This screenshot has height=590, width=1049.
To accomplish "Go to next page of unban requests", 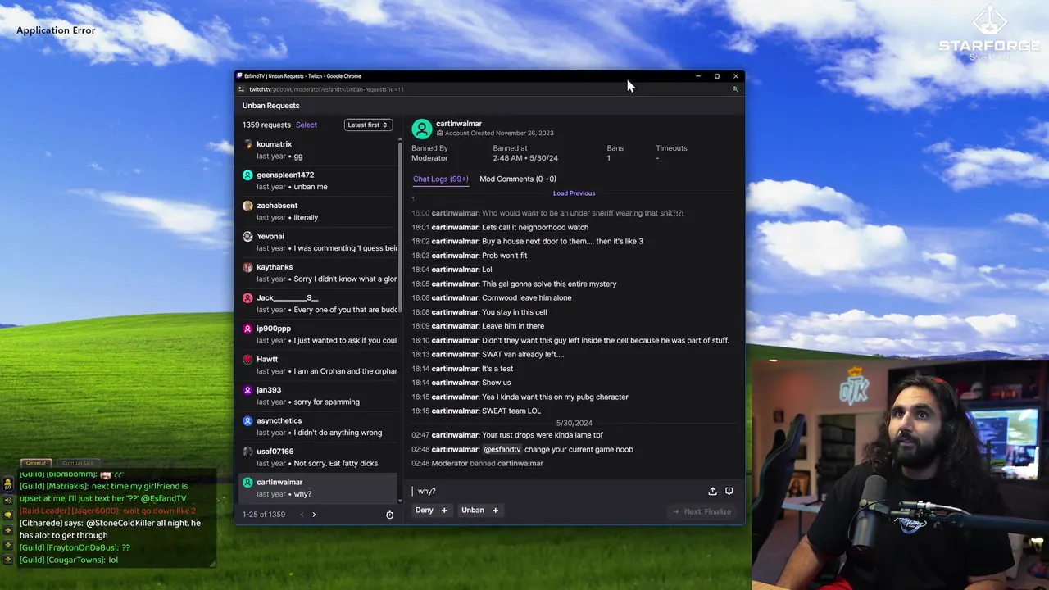I will [x=314, y=515].
